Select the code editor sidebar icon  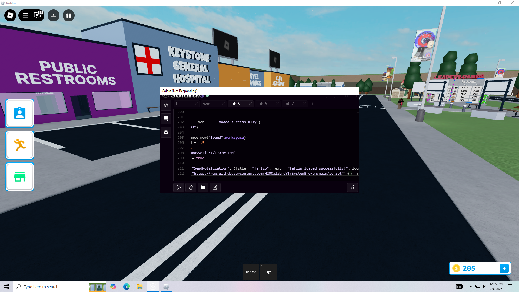(x=166, y=105)
